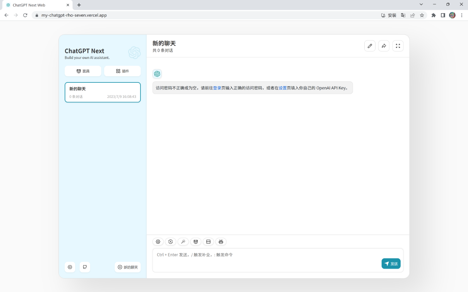Click the browser forward arrow

tap(16, 15)
